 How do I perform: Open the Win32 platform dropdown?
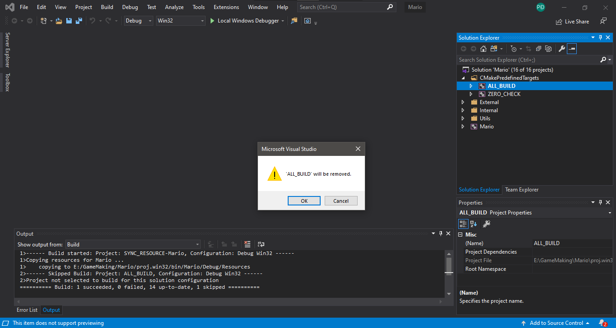click(x=180, y=21)
